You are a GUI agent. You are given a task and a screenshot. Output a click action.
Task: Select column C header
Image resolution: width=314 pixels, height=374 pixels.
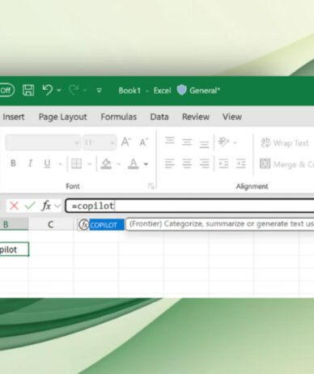[x=50, y=224]
